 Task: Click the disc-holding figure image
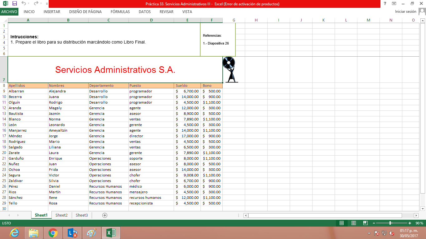coord(230,70)
